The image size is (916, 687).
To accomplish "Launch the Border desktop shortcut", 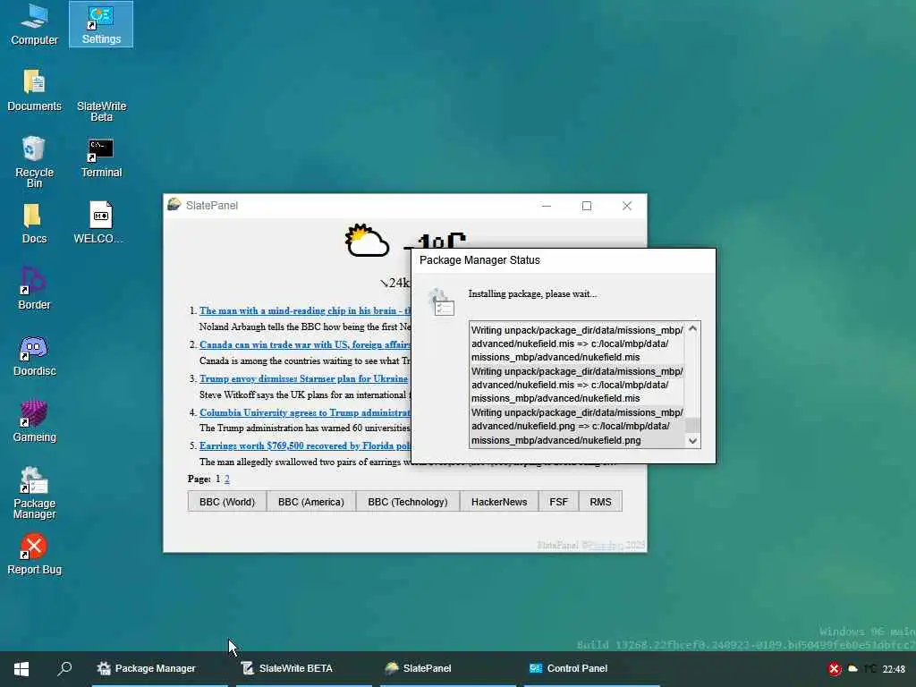I will [35, 289].
